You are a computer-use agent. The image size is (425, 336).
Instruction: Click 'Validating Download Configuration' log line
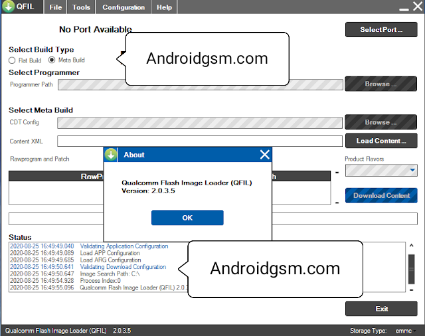coord(123,267)
